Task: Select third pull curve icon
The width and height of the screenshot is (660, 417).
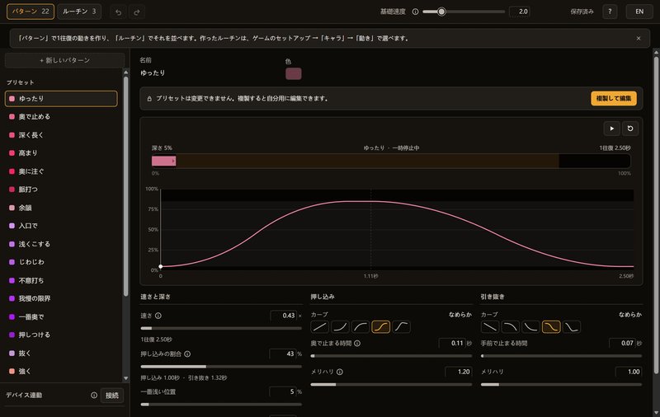Action: (530, 326)
